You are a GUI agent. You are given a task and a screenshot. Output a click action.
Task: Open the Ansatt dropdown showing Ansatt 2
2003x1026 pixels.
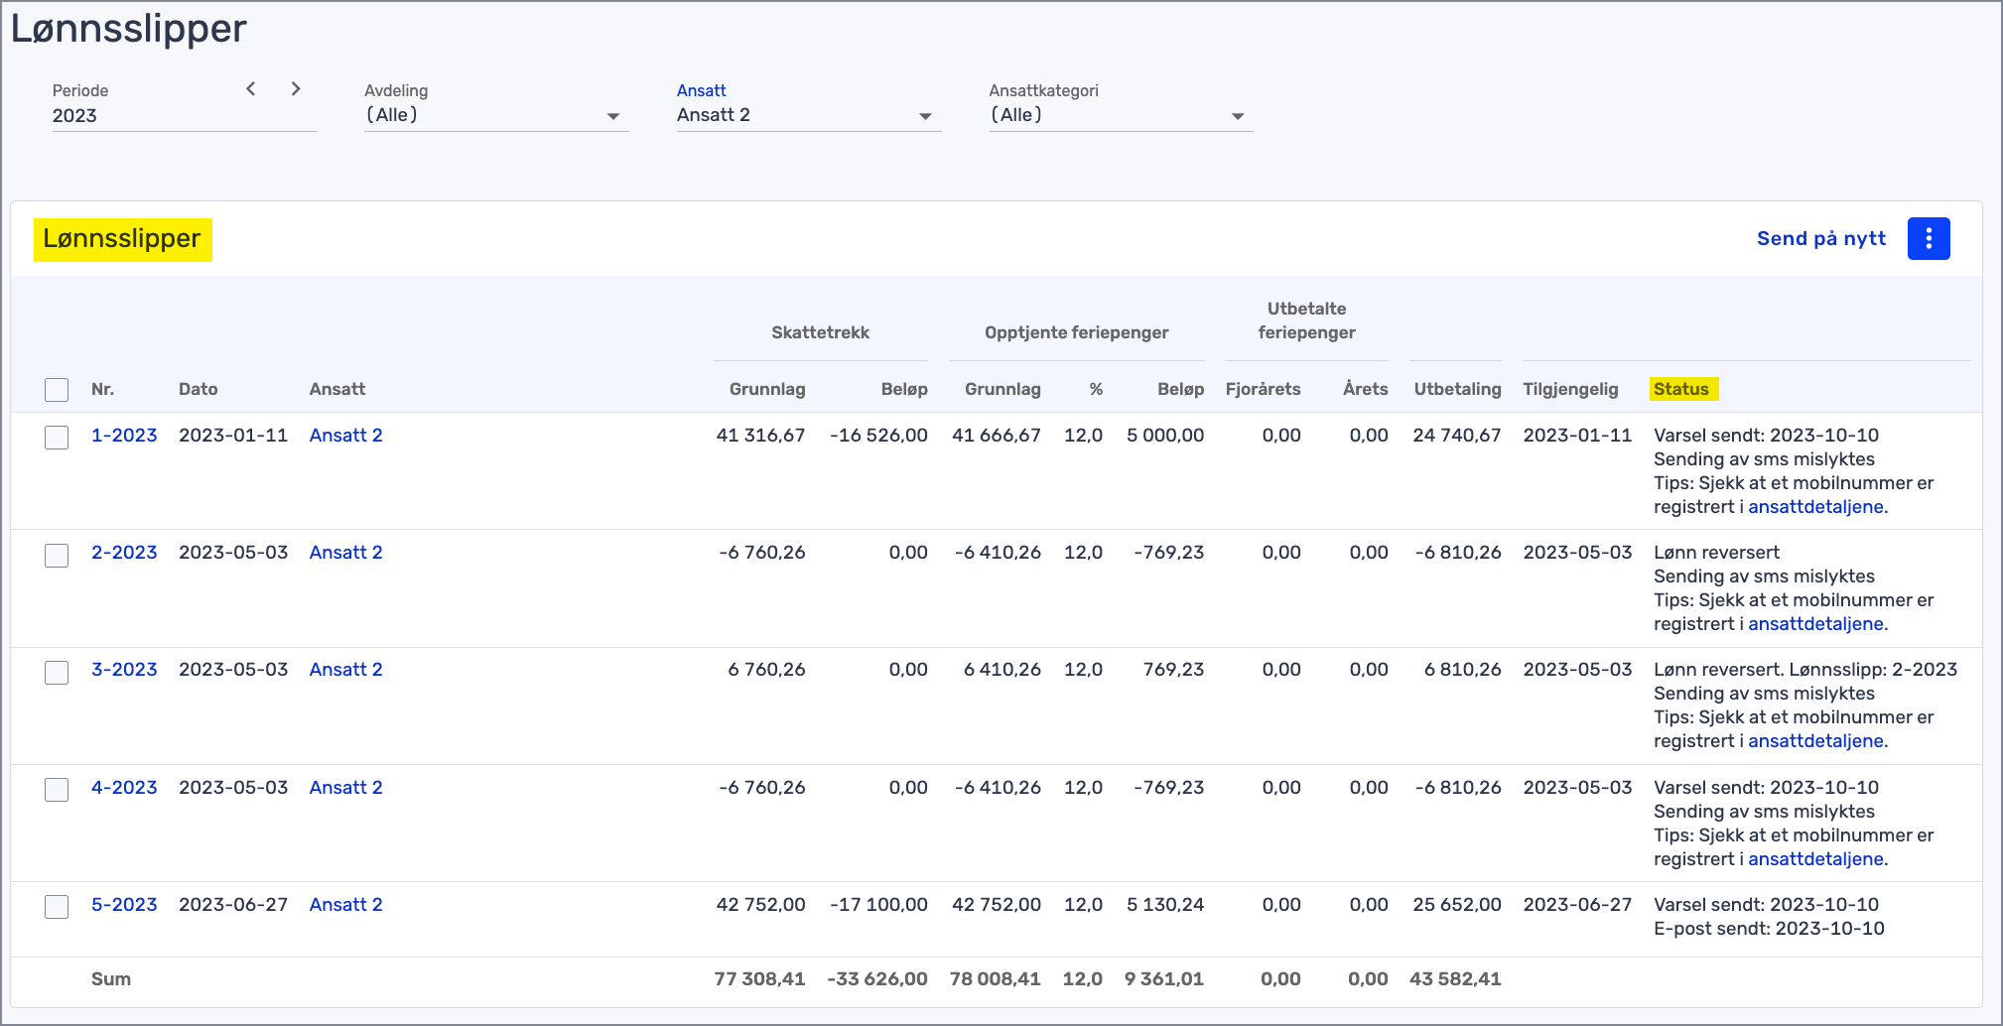coord(807,116)
